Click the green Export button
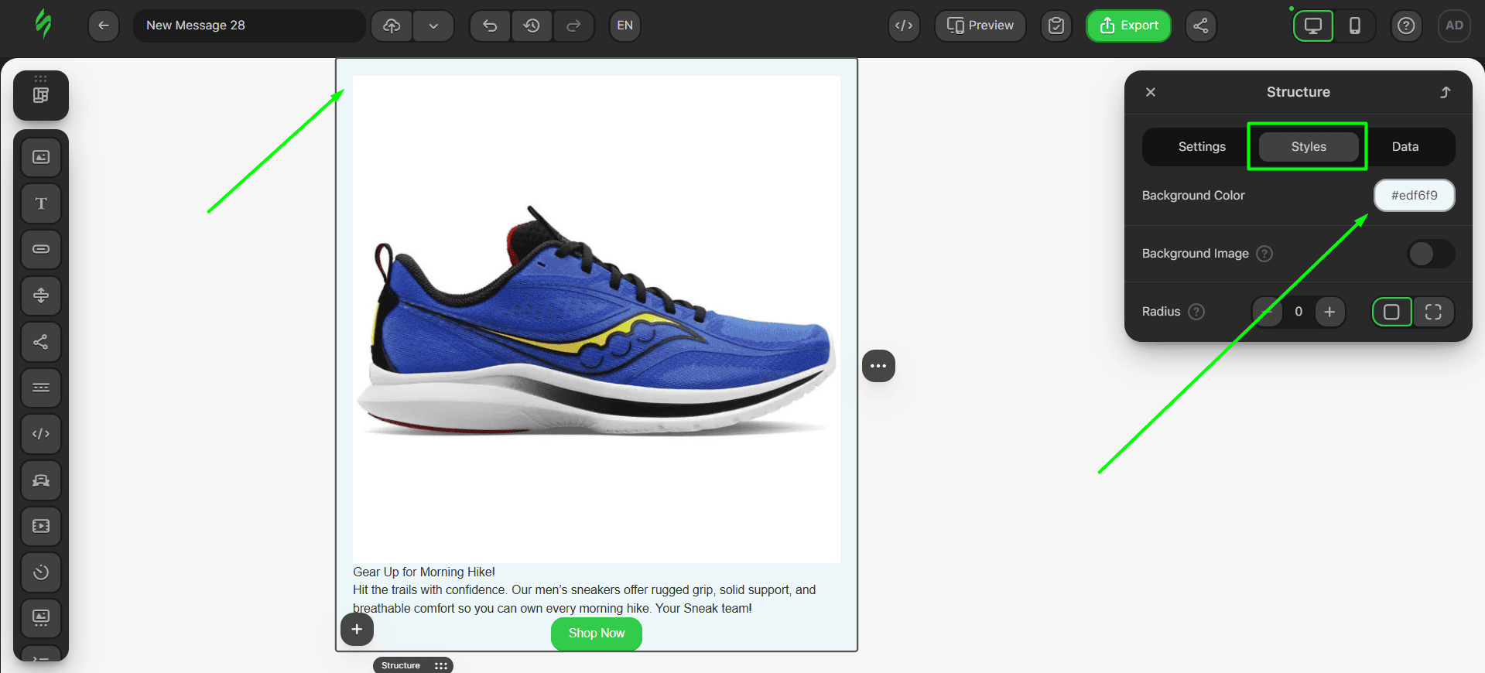Viewport: 1485px width, 673px height. [x=1129, y=26]
